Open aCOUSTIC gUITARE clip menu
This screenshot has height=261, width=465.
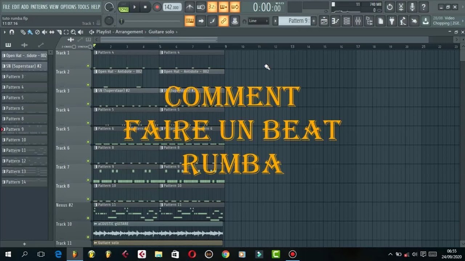[96, 224]
